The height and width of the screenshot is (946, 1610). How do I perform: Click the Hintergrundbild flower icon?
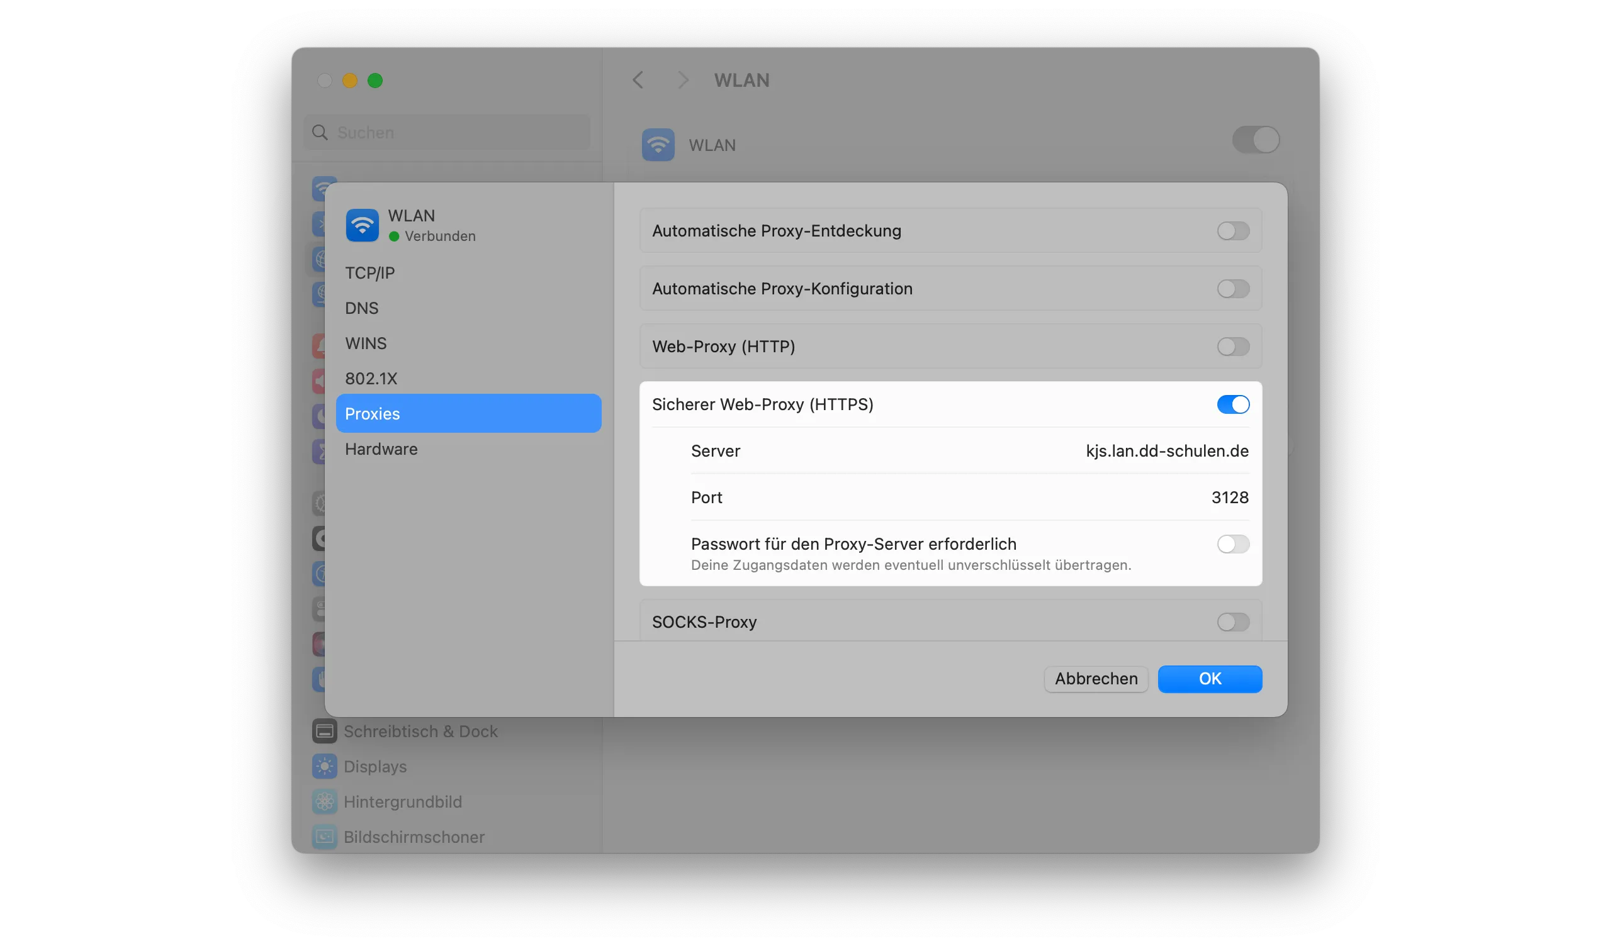[325, 801]
